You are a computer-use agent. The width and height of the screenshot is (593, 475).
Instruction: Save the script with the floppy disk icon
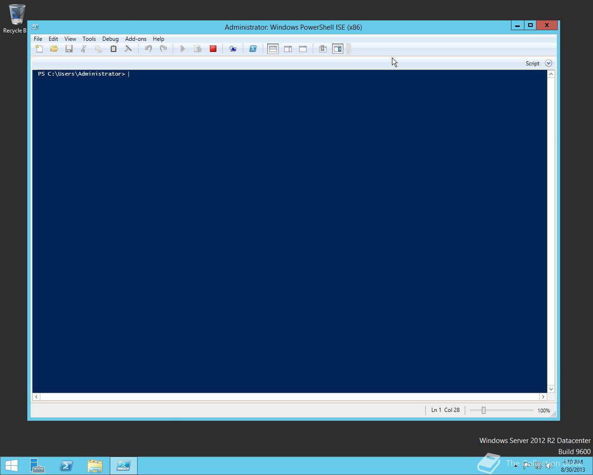[69, 49]
